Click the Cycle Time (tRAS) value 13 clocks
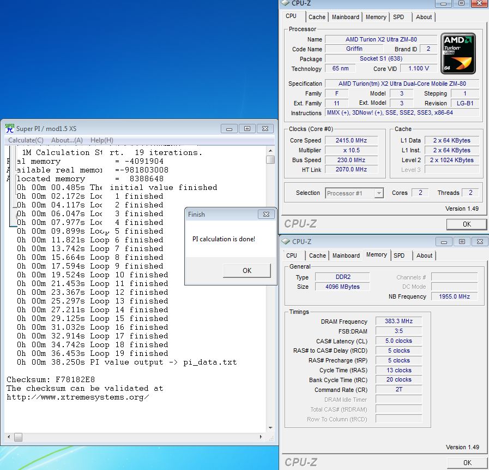This screenshot has height=470, width=489. tap(399, 370)
